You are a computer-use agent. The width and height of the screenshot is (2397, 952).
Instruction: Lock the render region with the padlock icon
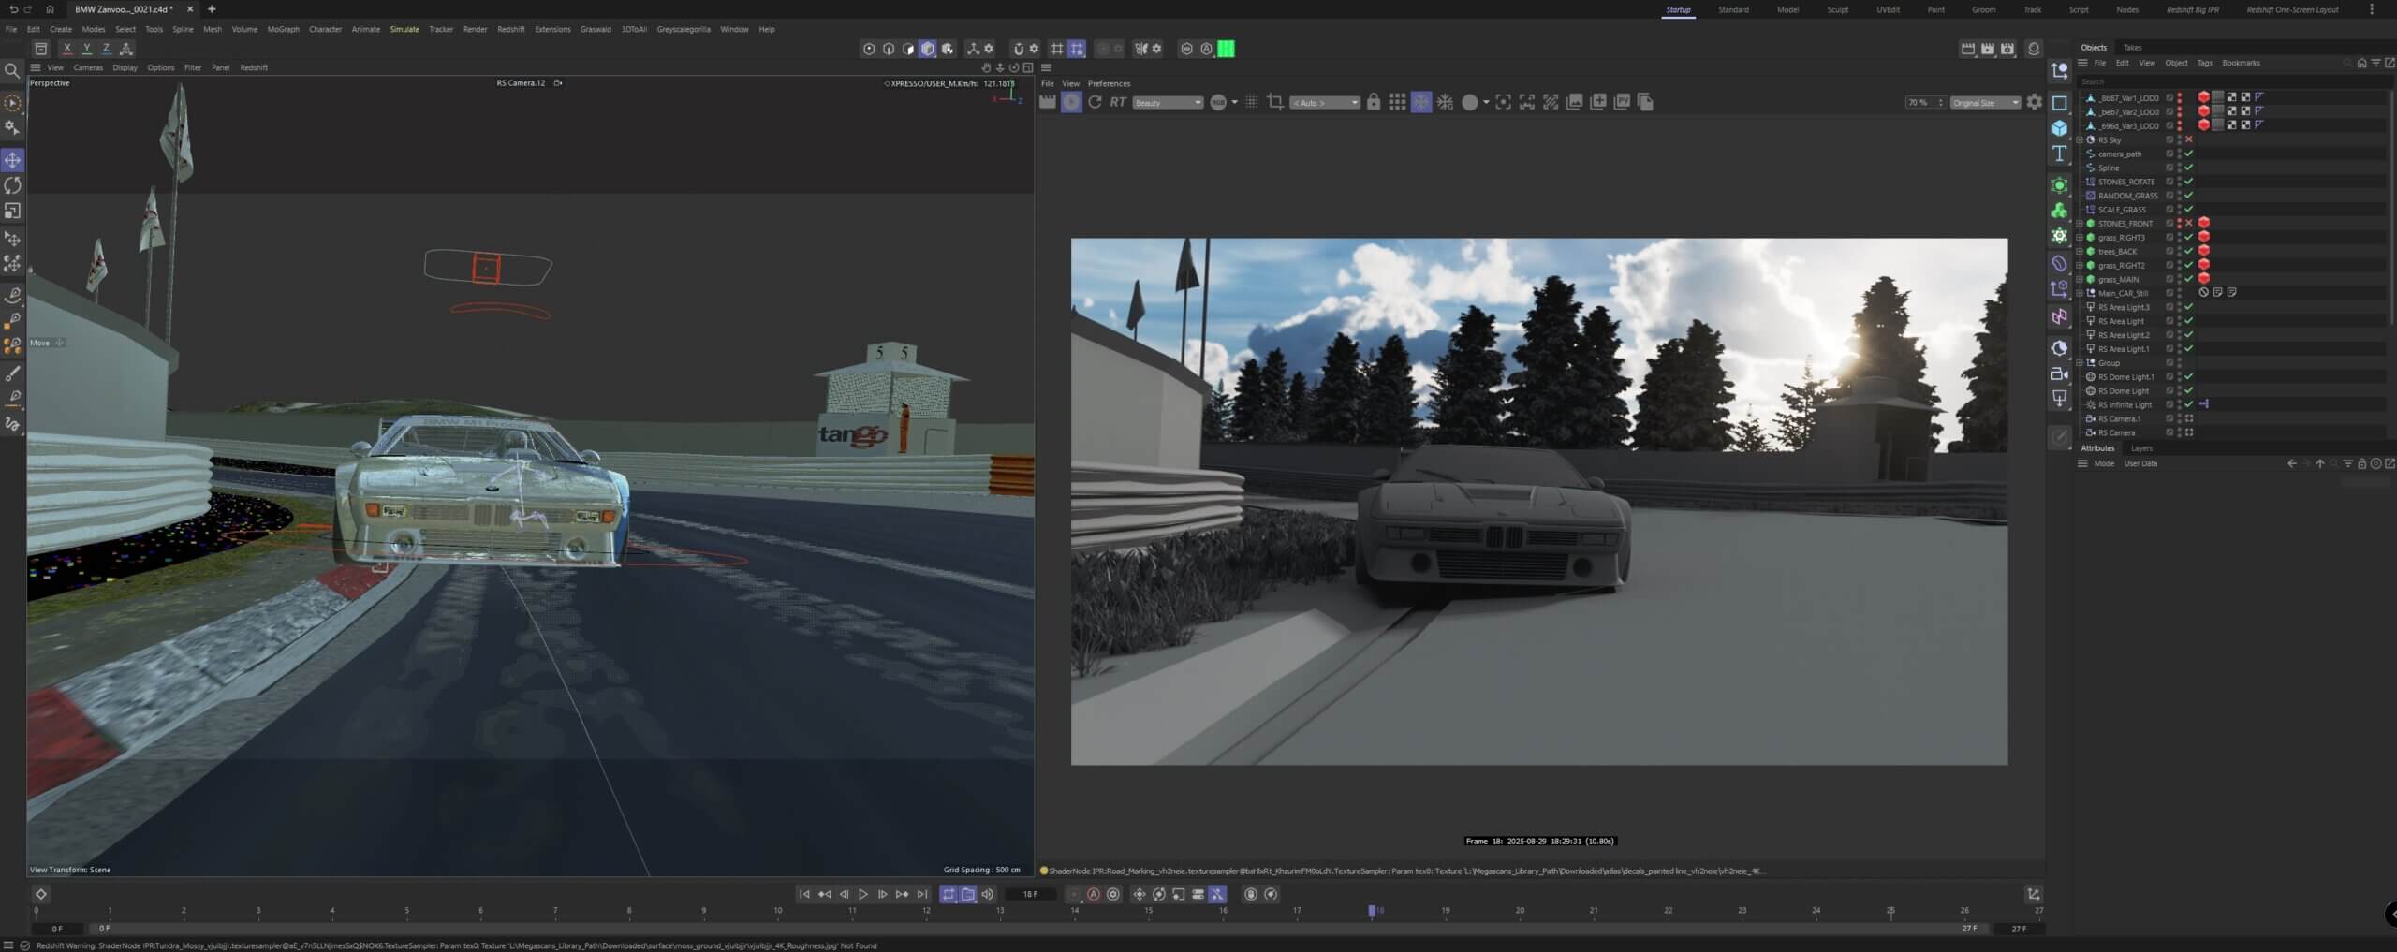(1373, 102)
